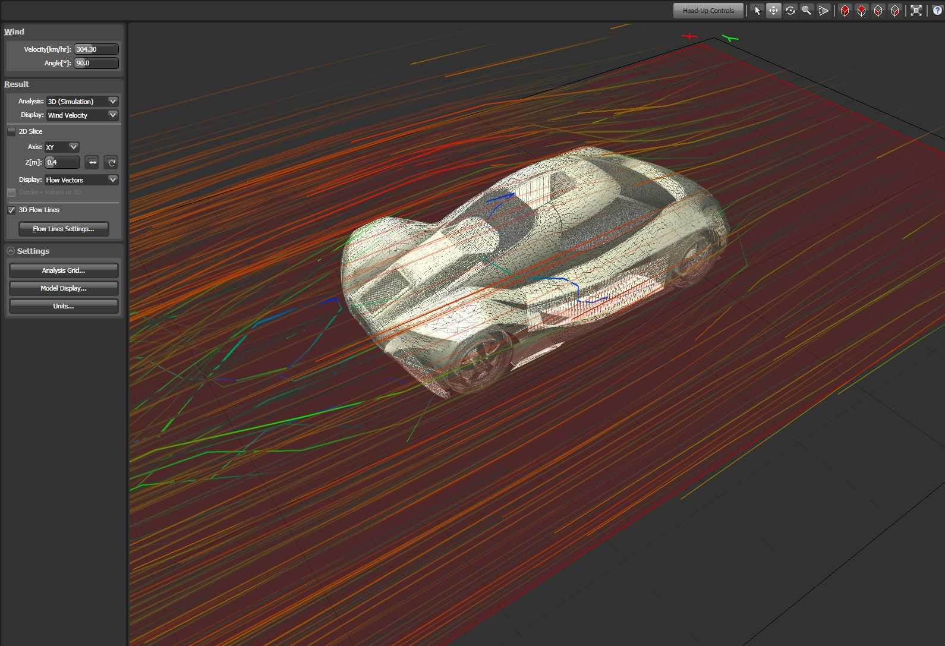Open the Display dropdown showing Wind Velocity
The image size is (945, 646).
[82, 115]
